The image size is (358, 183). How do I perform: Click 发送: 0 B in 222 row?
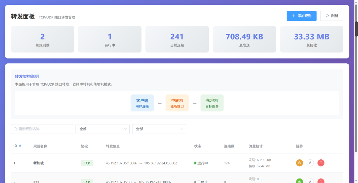[255, 179]
